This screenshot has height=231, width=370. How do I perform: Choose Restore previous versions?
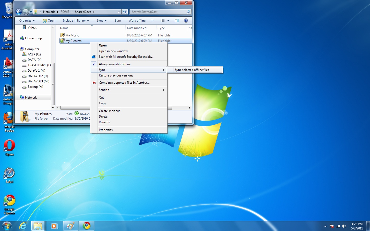(129, 75)
